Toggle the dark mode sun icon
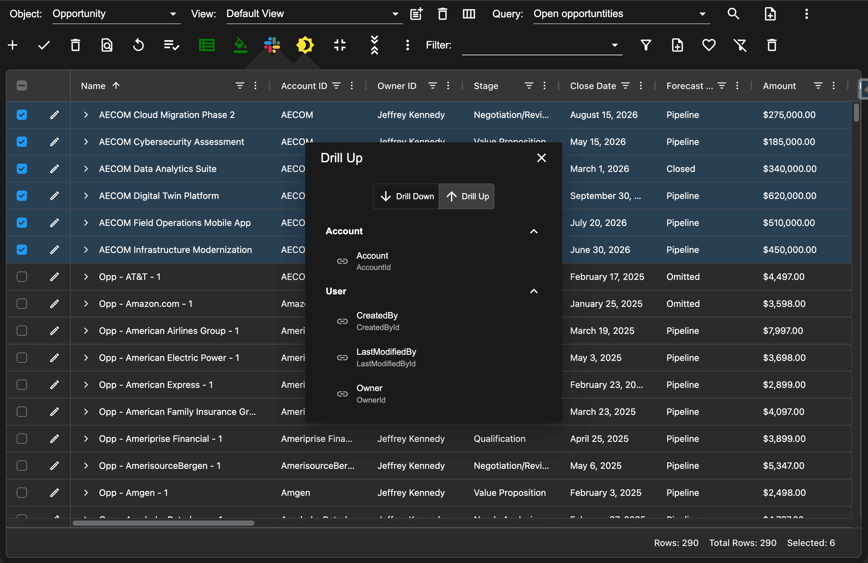 pos(305,45)
